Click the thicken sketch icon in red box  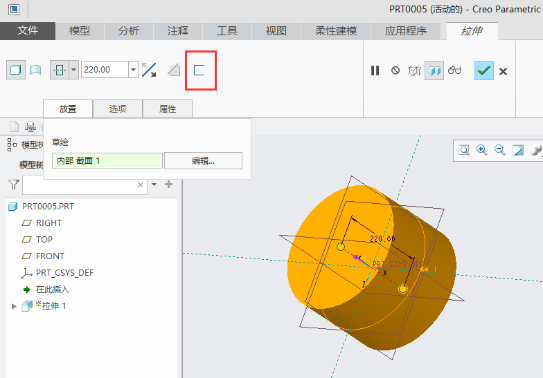(x=199, y=70)
